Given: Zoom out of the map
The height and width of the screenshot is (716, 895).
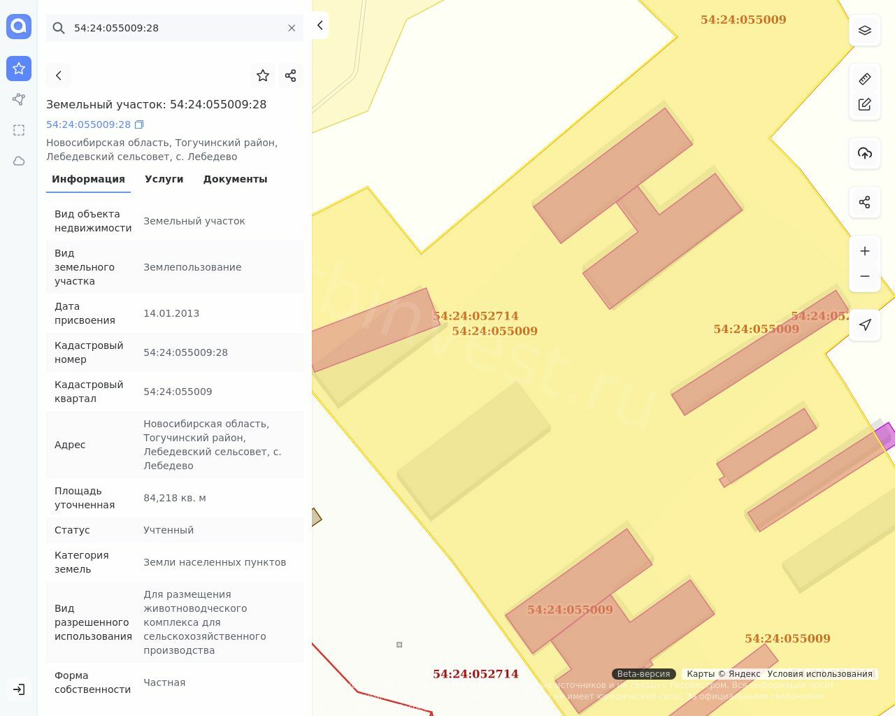Looking at the screenshot, I should click(865, 276).
